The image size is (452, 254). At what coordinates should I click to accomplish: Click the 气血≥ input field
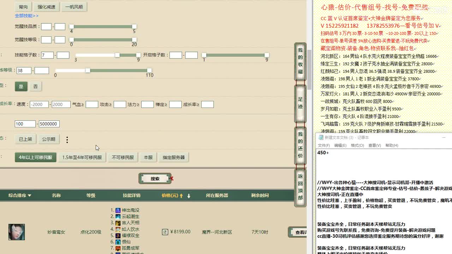point(92,104)
